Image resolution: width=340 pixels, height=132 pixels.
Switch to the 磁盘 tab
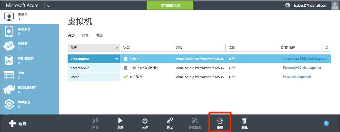(99, 35)
